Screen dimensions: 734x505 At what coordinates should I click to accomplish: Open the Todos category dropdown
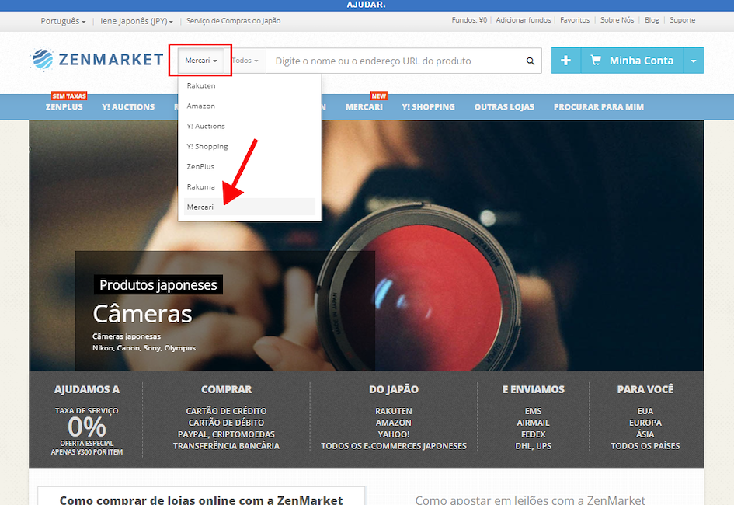click(x=245, y=61)
